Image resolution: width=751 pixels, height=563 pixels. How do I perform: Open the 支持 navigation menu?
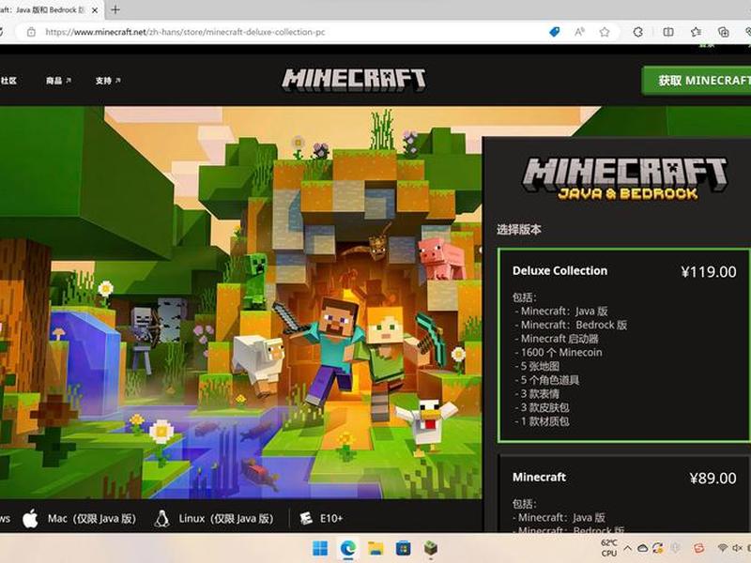click(x=108, y=81)
